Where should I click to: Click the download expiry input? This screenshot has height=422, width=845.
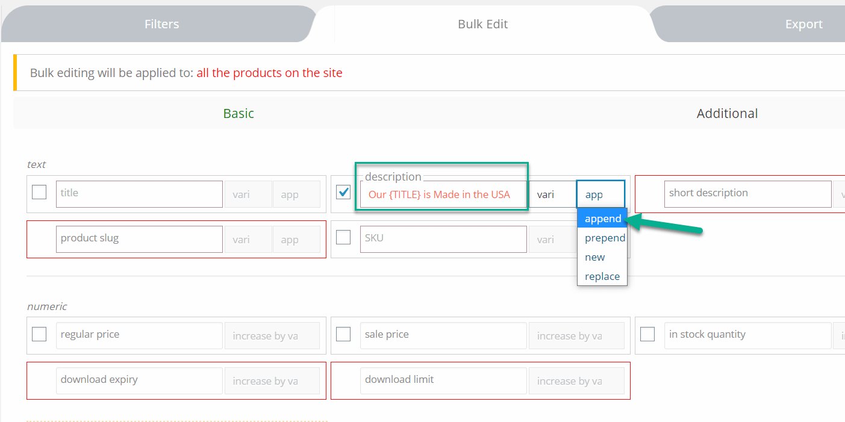point(139,380)
